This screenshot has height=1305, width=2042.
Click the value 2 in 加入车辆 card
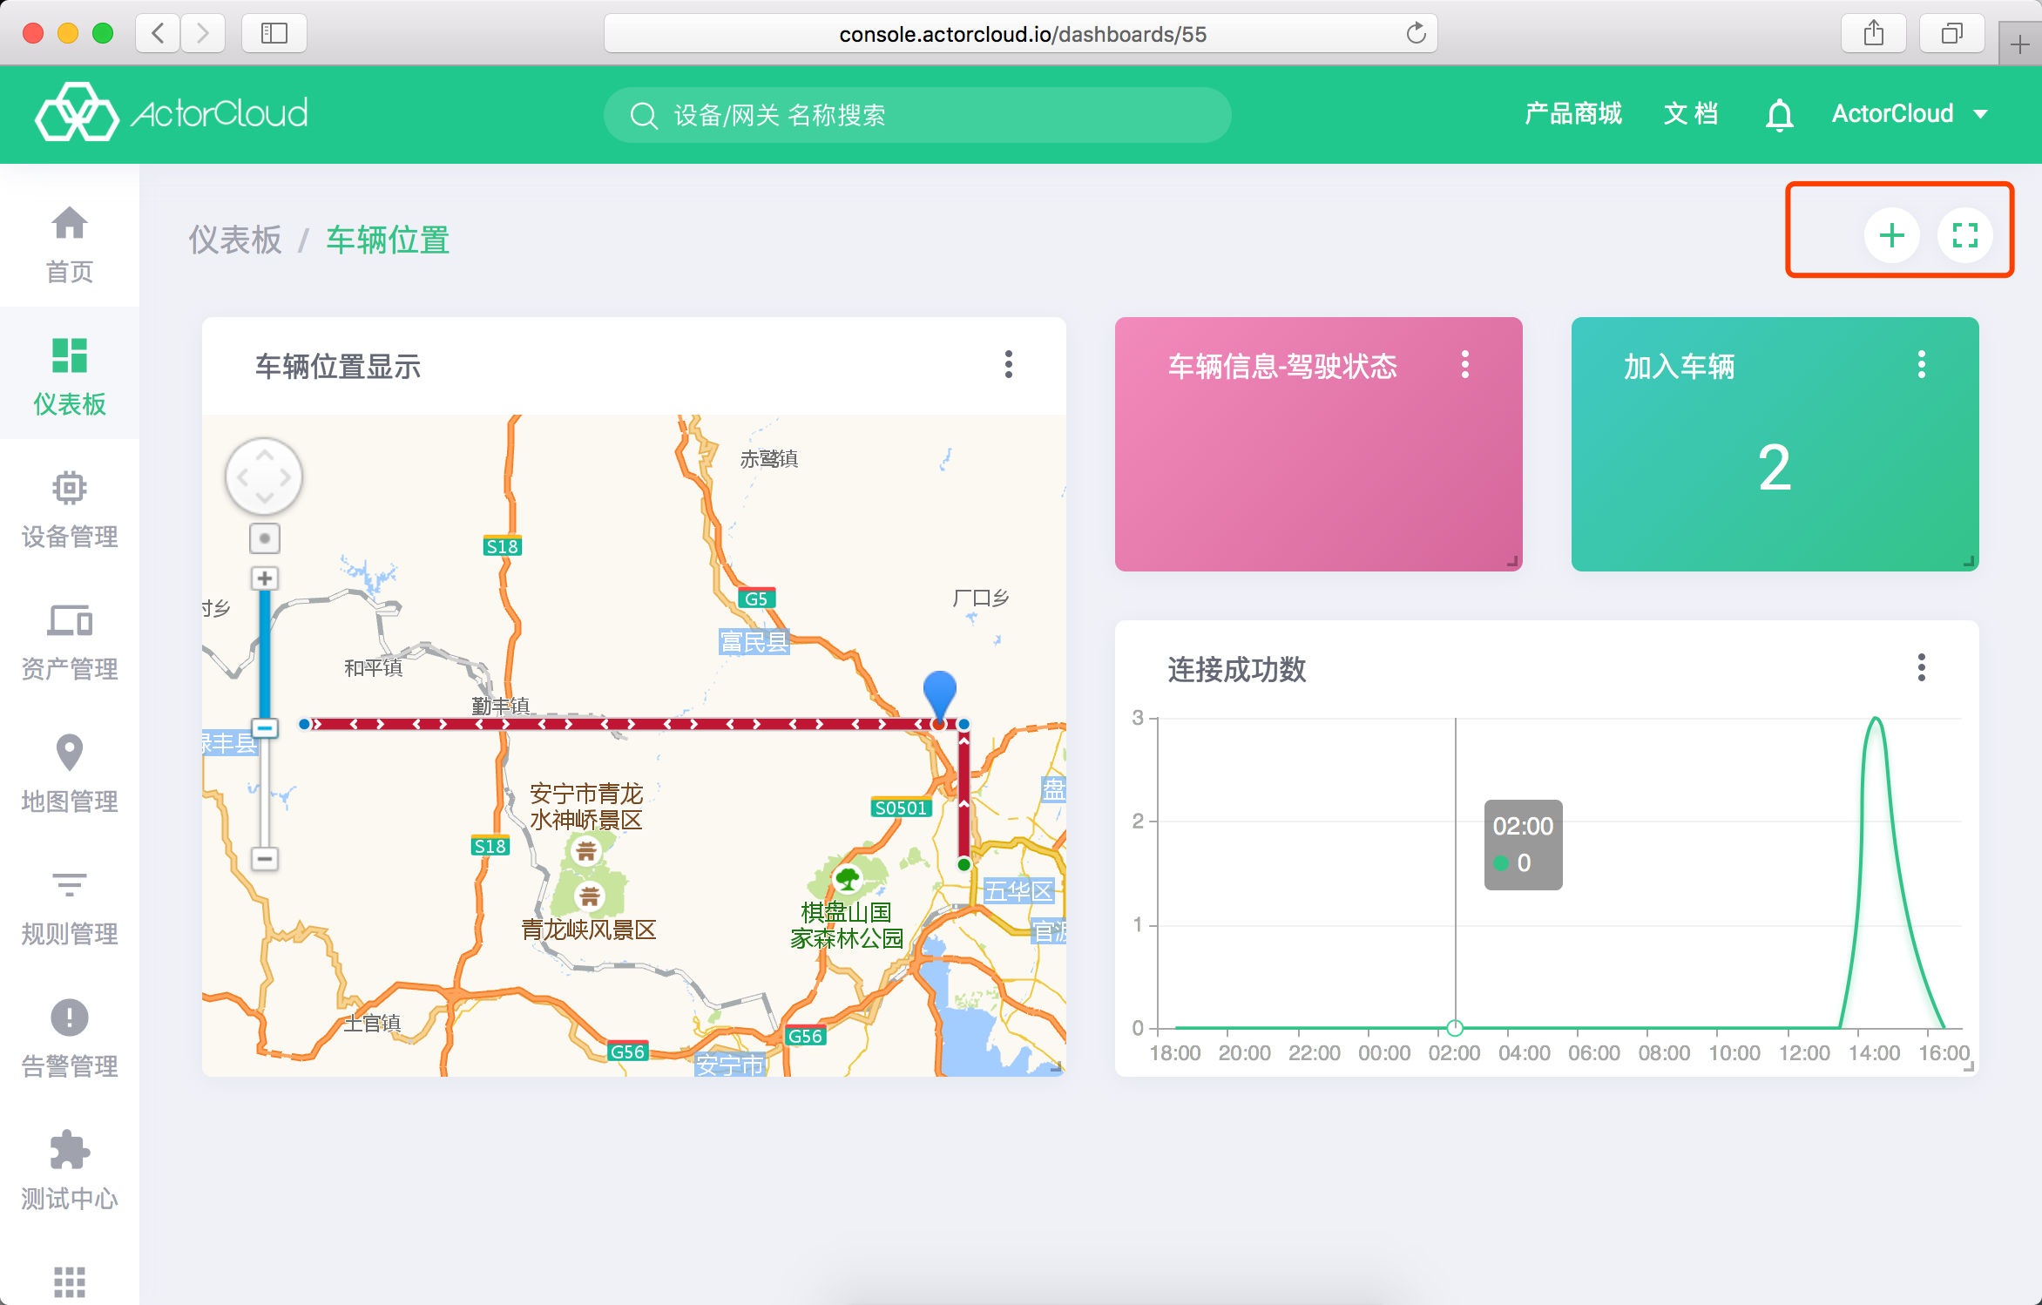pos(1775,468)
